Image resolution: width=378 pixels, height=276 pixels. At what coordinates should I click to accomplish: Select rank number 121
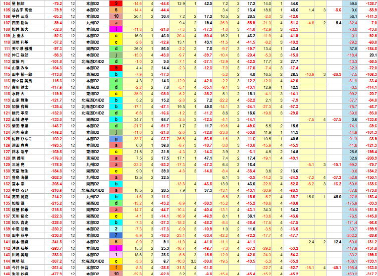pyautogui.click(x=7, y=113)
